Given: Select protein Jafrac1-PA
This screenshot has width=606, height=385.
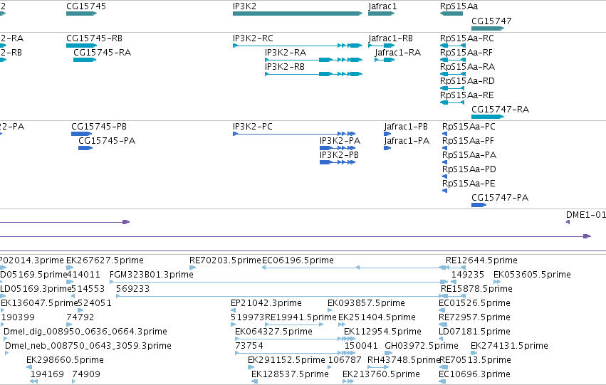Looking at the screenshot, I should [x=407, y=141].
